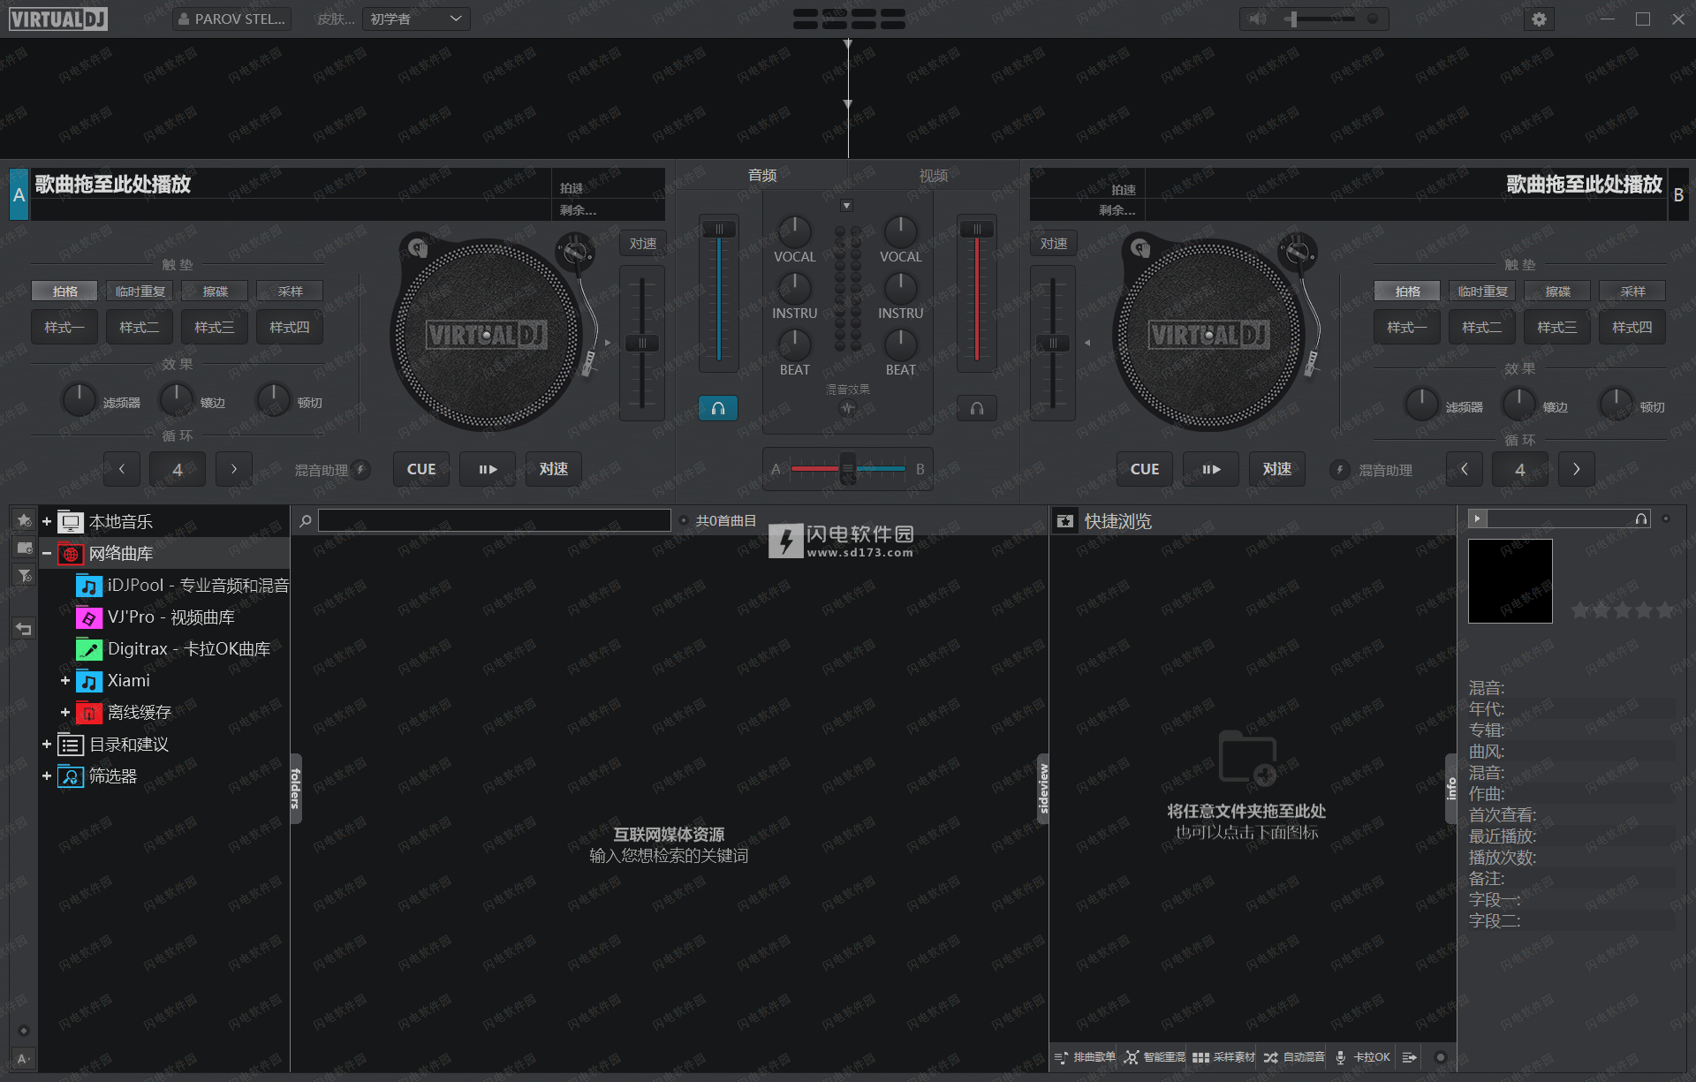Click the info panel play prelisten icon

(x=1477, y=518)
